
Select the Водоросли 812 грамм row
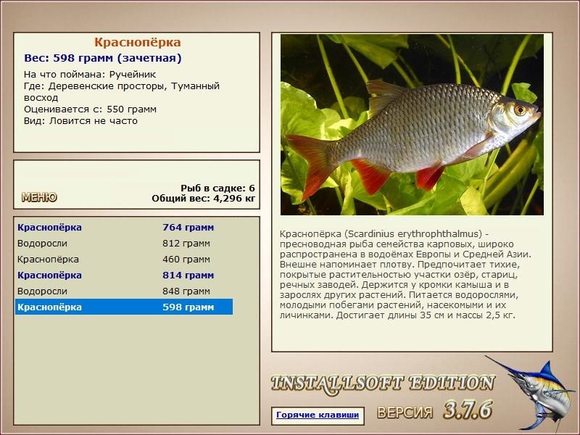pos(124,244)
